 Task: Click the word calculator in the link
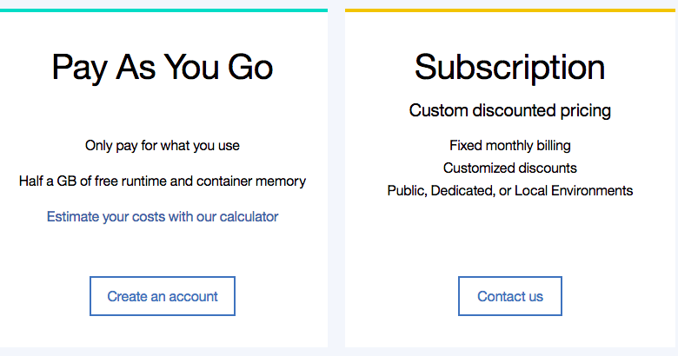tap(247, 216)
